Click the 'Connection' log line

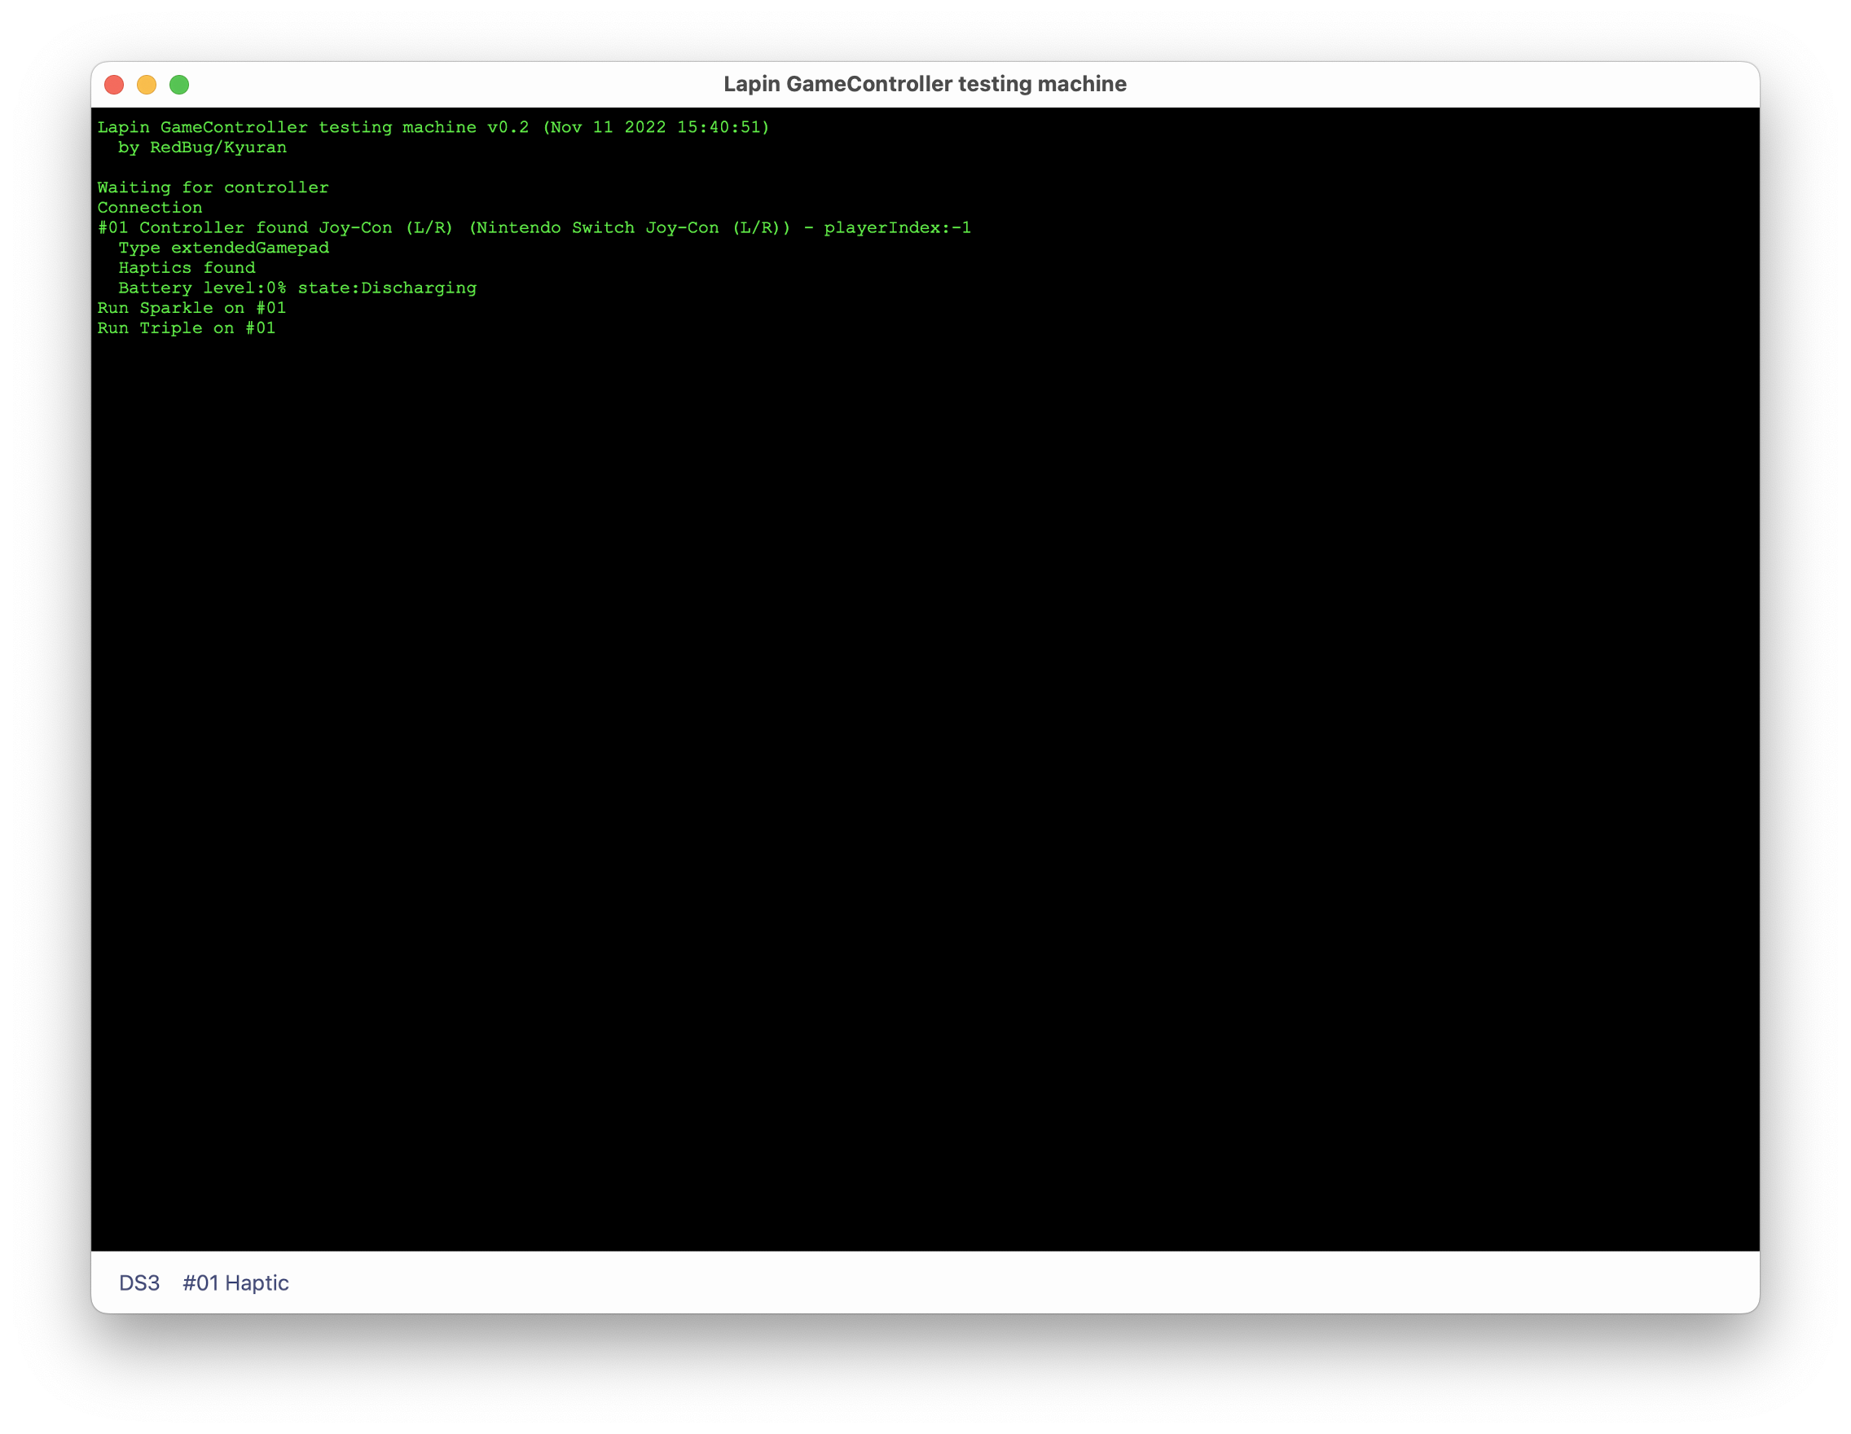tap(150, 208)
